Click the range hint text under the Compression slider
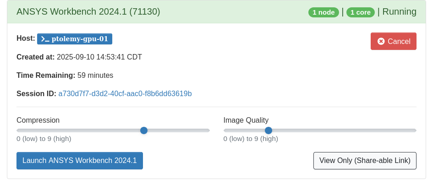Image resolution: width=433 pixels, height=190 pixels. click(44, 139)
